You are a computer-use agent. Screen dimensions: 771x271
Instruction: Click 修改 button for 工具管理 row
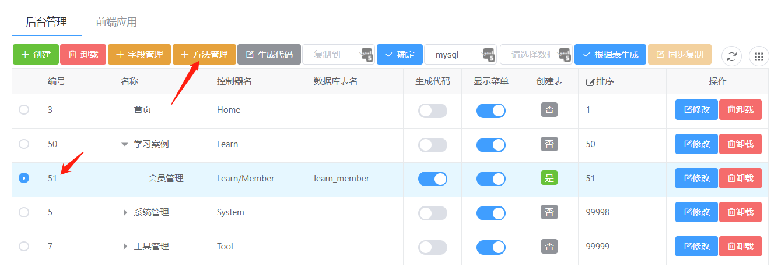[x=696, y=247]
